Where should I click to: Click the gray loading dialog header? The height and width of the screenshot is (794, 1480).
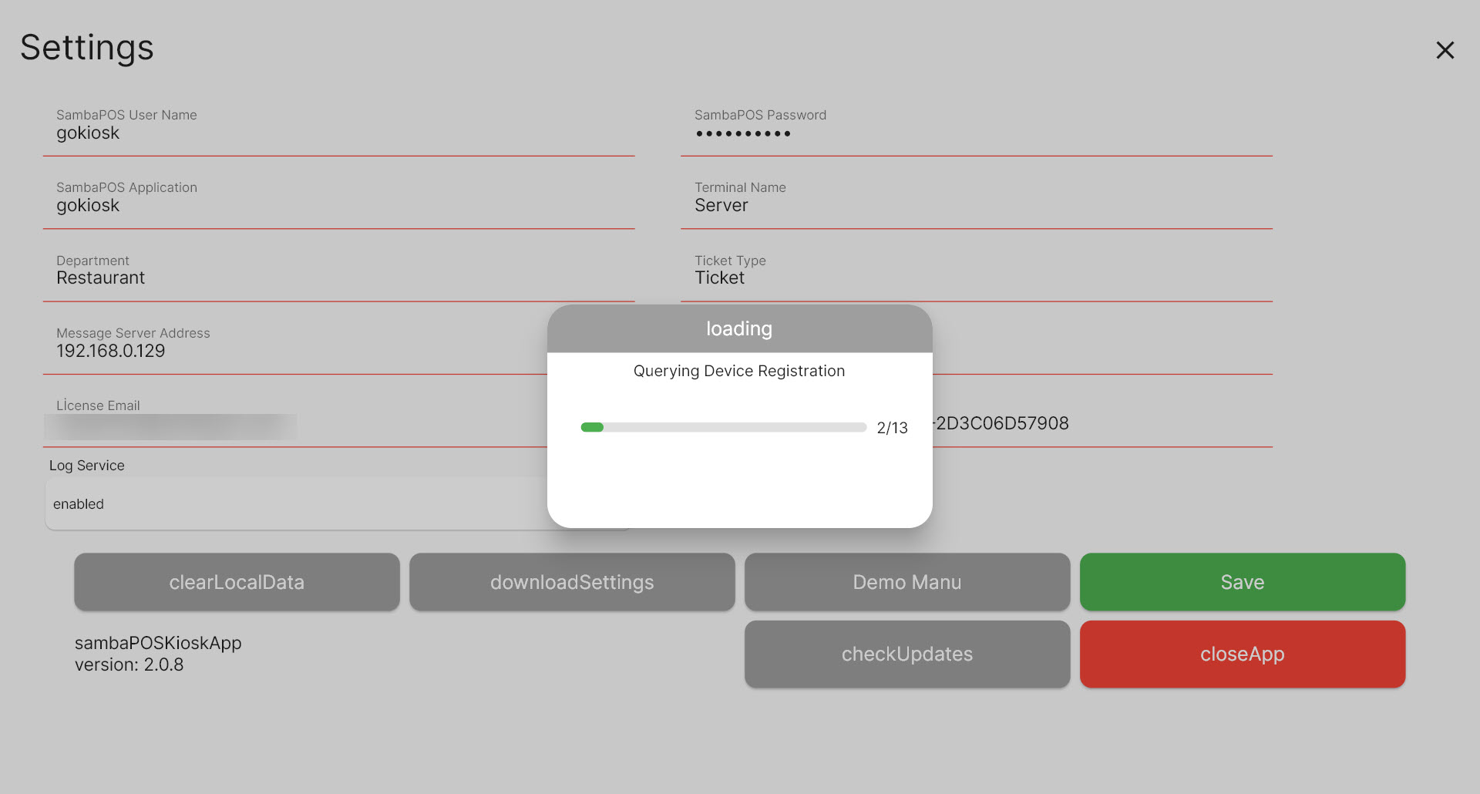(739, 329)
